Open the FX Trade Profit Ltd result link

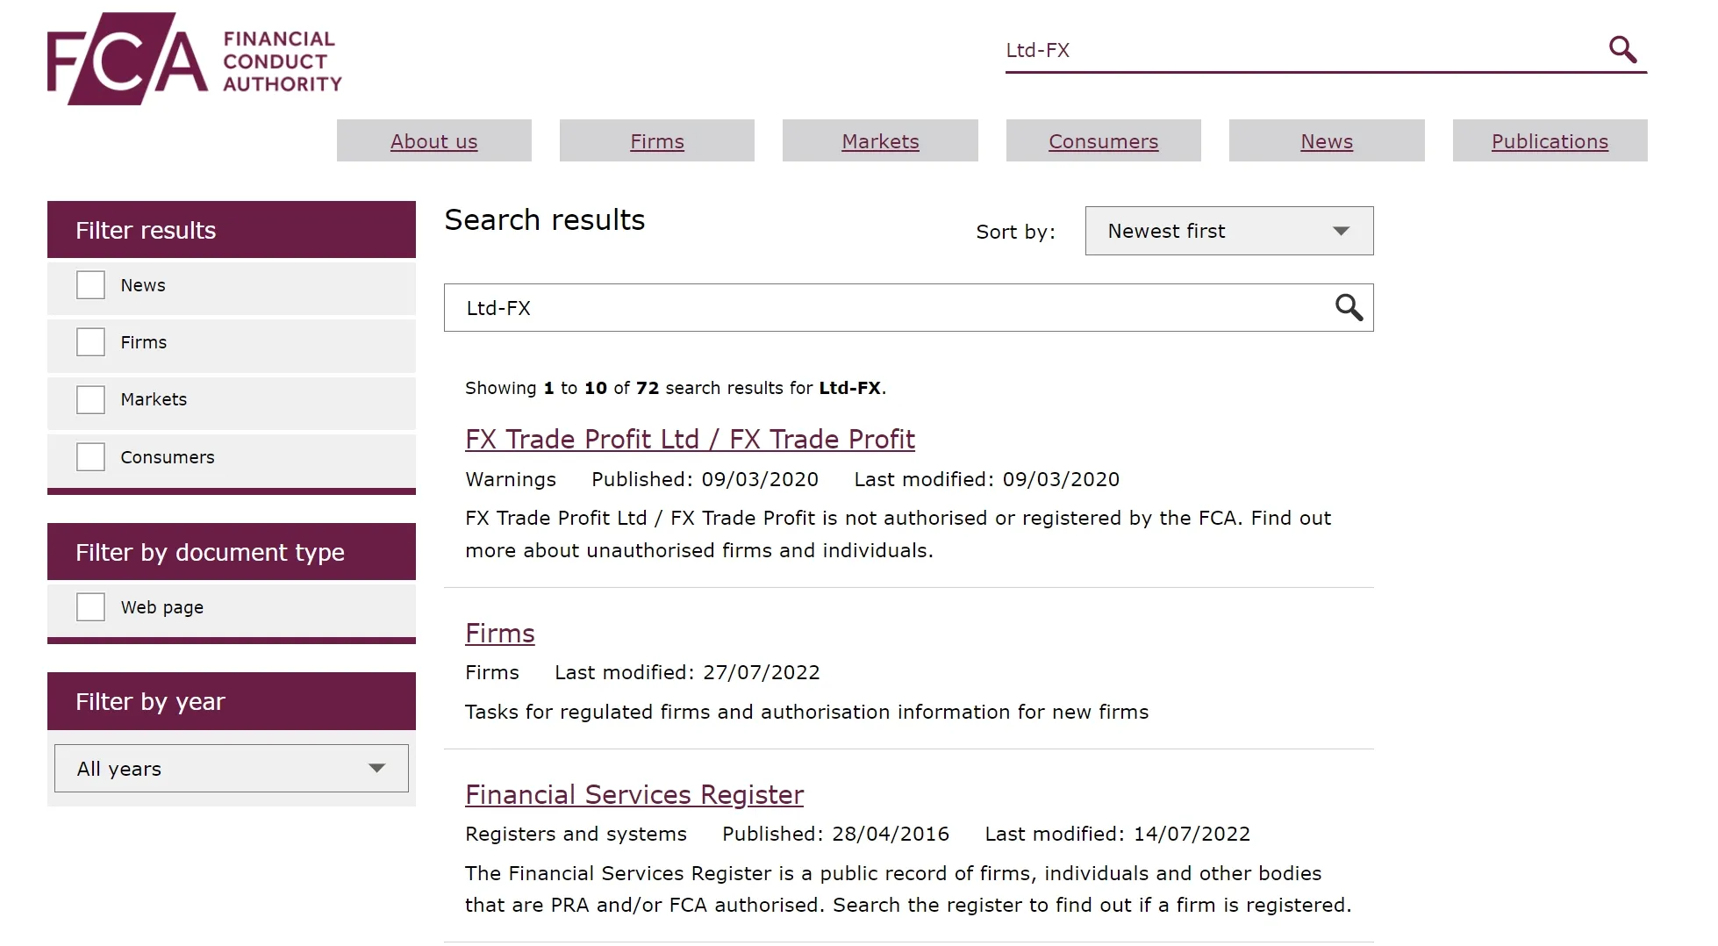[690, 439]
